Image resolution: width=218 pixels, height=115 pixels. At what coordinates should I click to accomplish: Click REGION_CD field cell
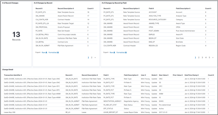[x=153, y=46]
